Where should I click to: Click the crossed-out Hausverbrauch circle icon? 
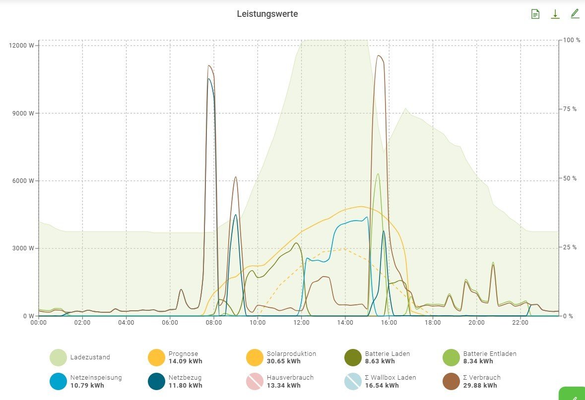point(255,381)
